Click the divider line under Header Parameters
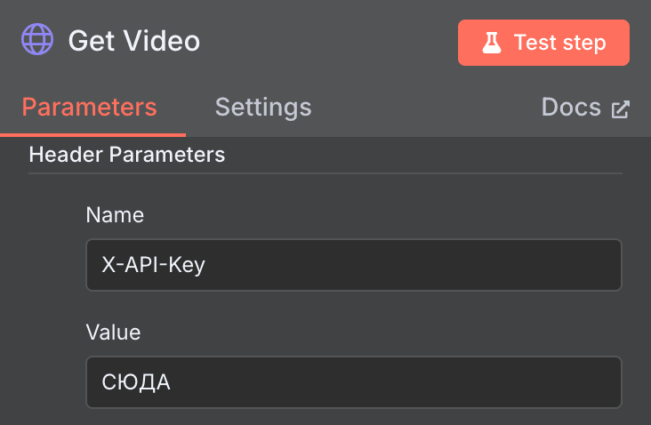Screen dimensions: 651x425 [325, 172]
